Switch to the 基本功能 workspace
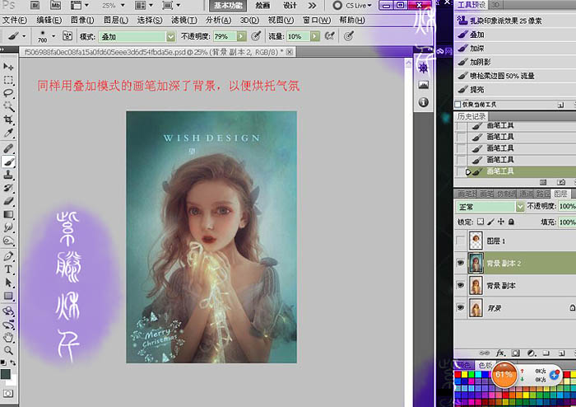Screen dimensions: 576x407 [x=228, y=5]
